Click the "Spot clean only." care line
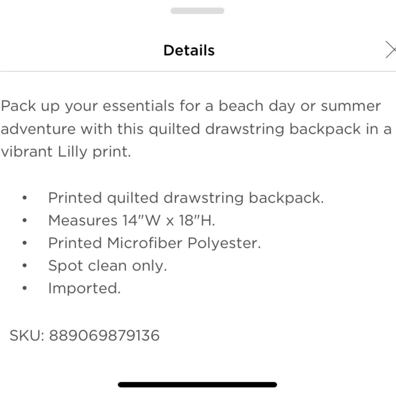 (x=107, y=265)
